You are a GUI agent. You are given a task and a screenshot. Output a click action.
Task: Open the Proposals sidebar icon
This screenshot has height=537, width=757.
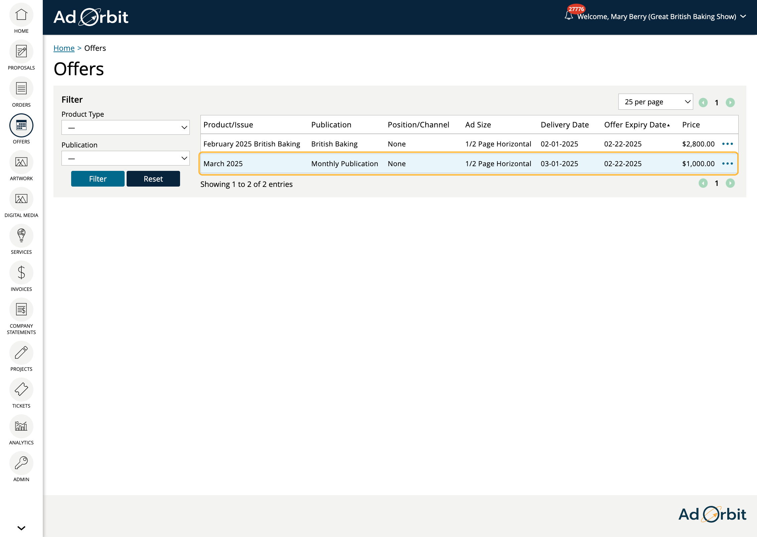coord(21,52)
